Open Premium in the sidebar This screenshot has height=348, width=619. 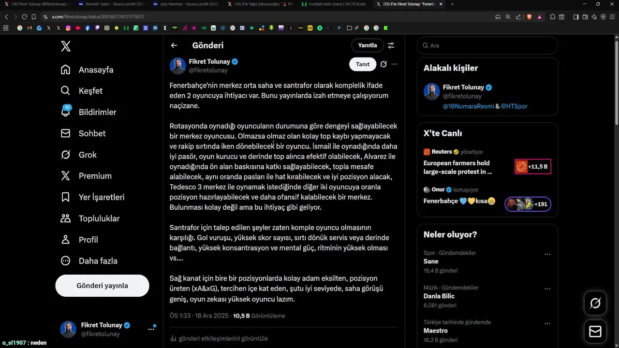click(x=86, y=176)
